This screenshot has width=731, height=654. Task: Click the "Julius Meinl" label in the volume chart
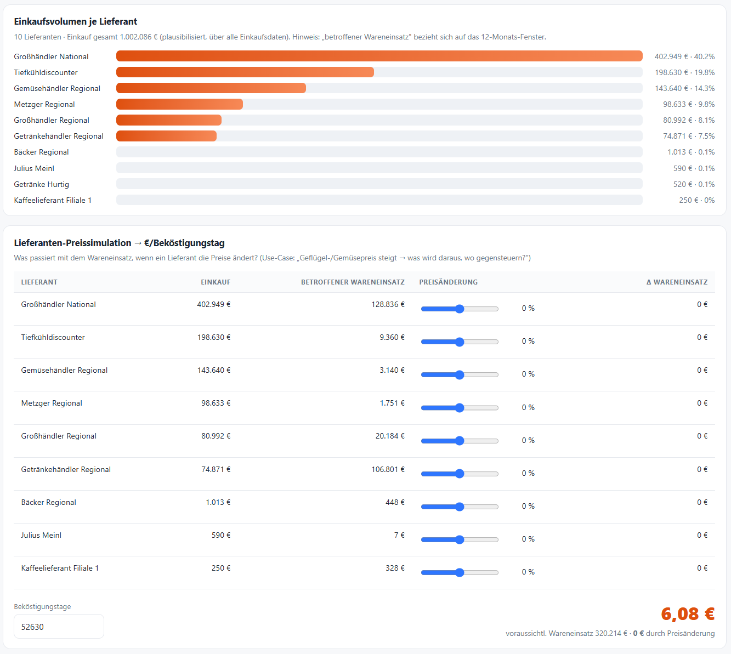34,168
